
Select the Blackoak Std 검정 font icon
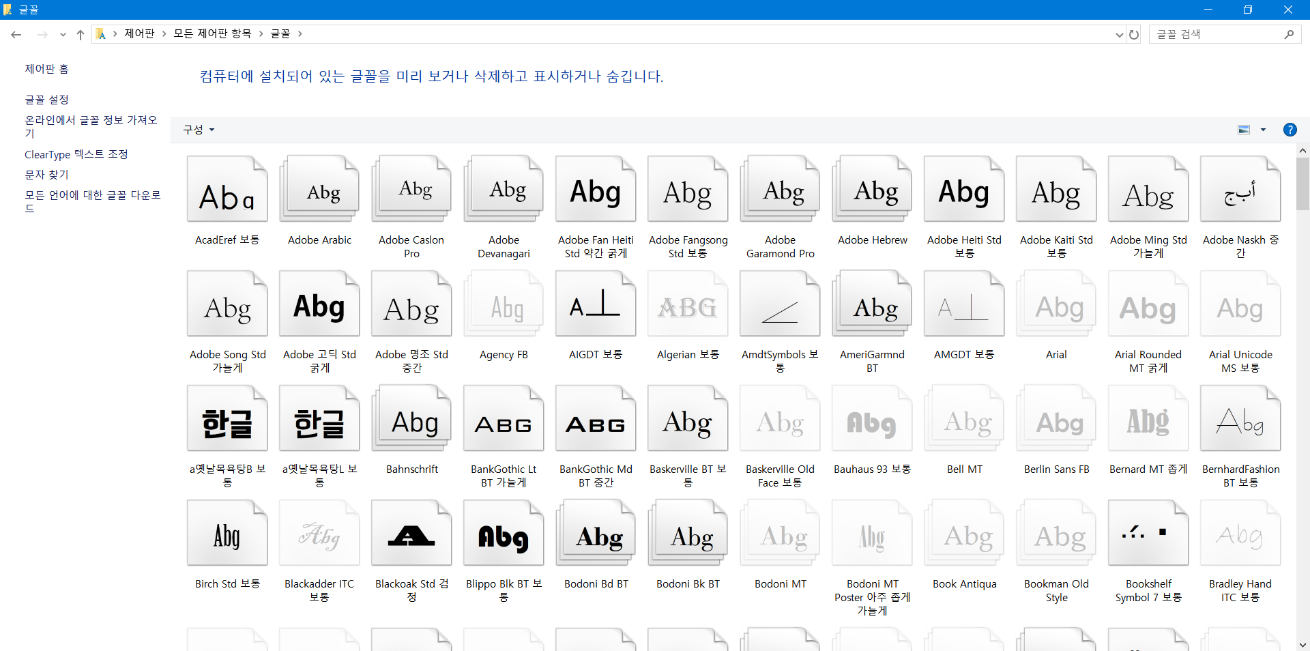click(x=411, y=533)
